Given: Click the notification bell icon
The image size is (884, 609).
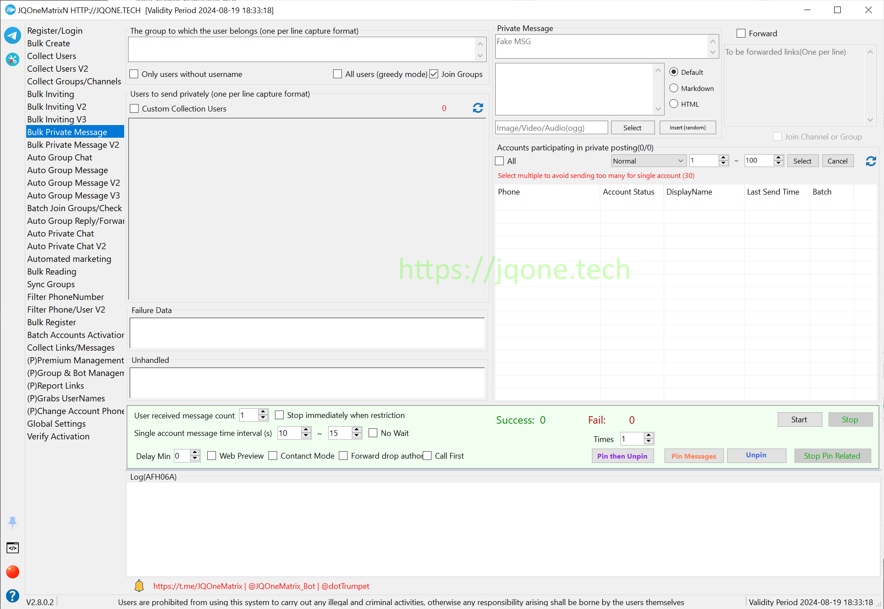Looking at the screenshot, I should 139,586.
